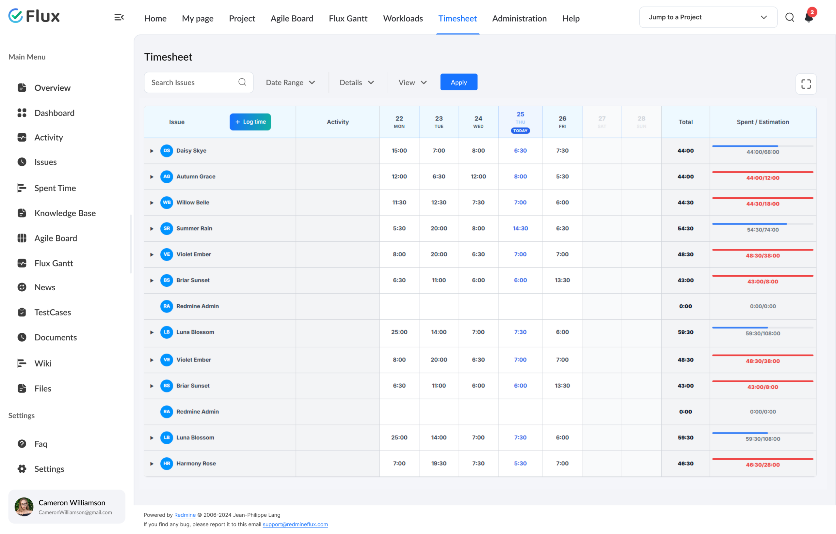Follow the Redmine link in footer

tap(185, 515)
